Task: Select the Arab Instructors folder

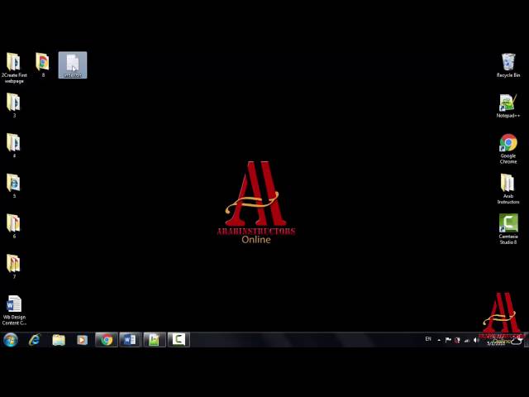Action: tap(508, 189)
